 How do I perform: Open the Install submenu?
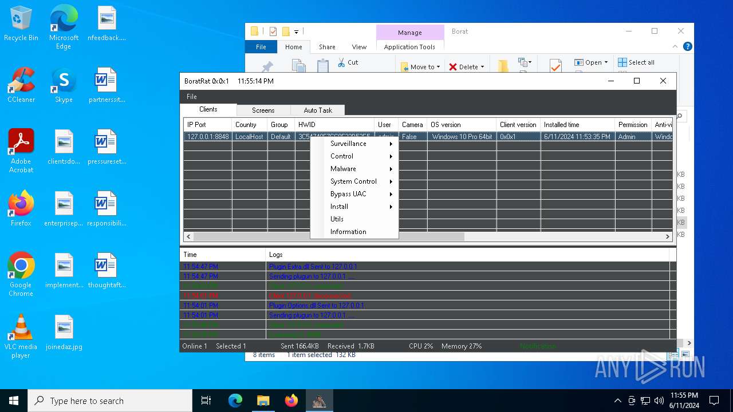(354, 207)
